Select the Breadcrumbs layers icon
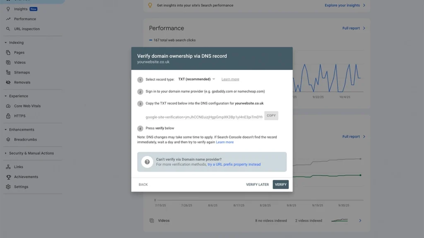This screenshot has height=238, width=424. click(8, 140)
